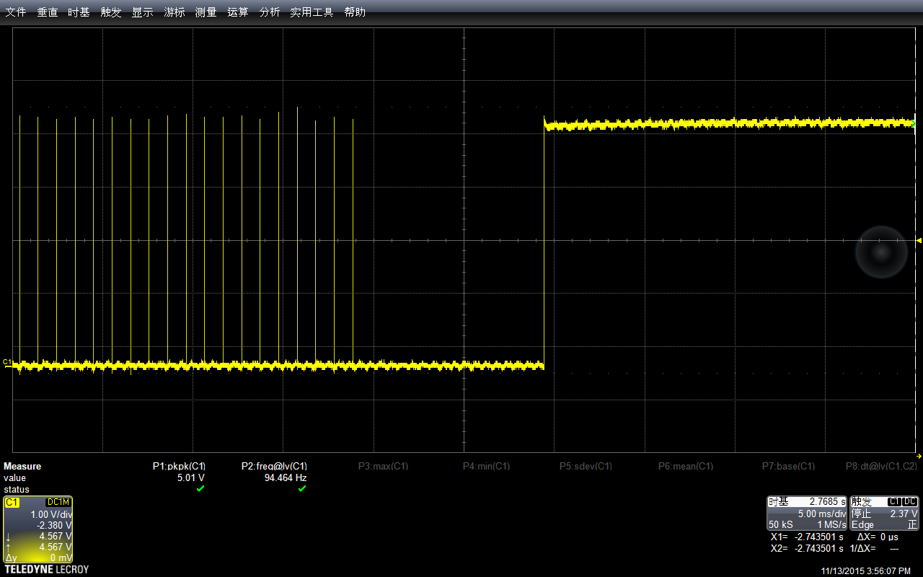
Task: Open the 触发 trigger descriptor box
Action: point(884,513)
